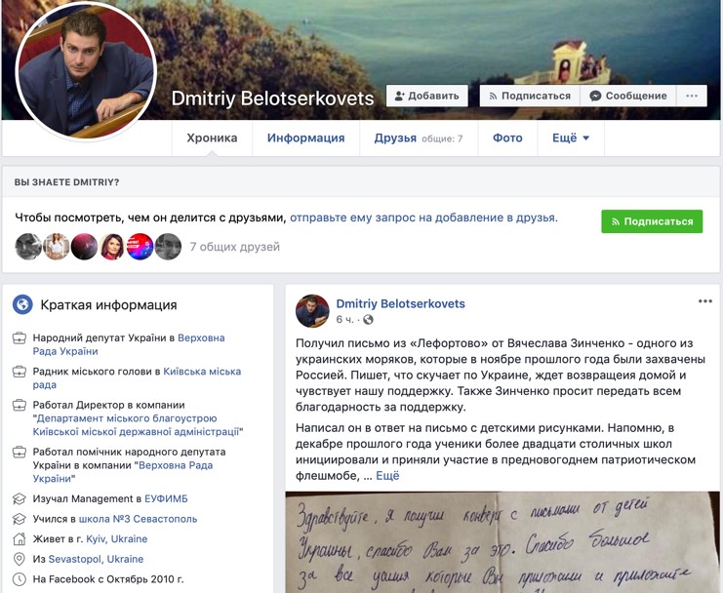
Task: Click the globe icon beside Краткая информация
Action: (22, 304)
